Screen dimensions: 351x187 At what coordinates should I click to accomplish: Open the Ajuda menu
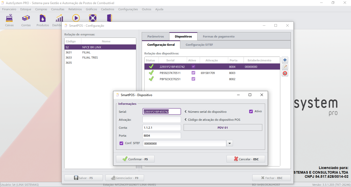(159, 9)
